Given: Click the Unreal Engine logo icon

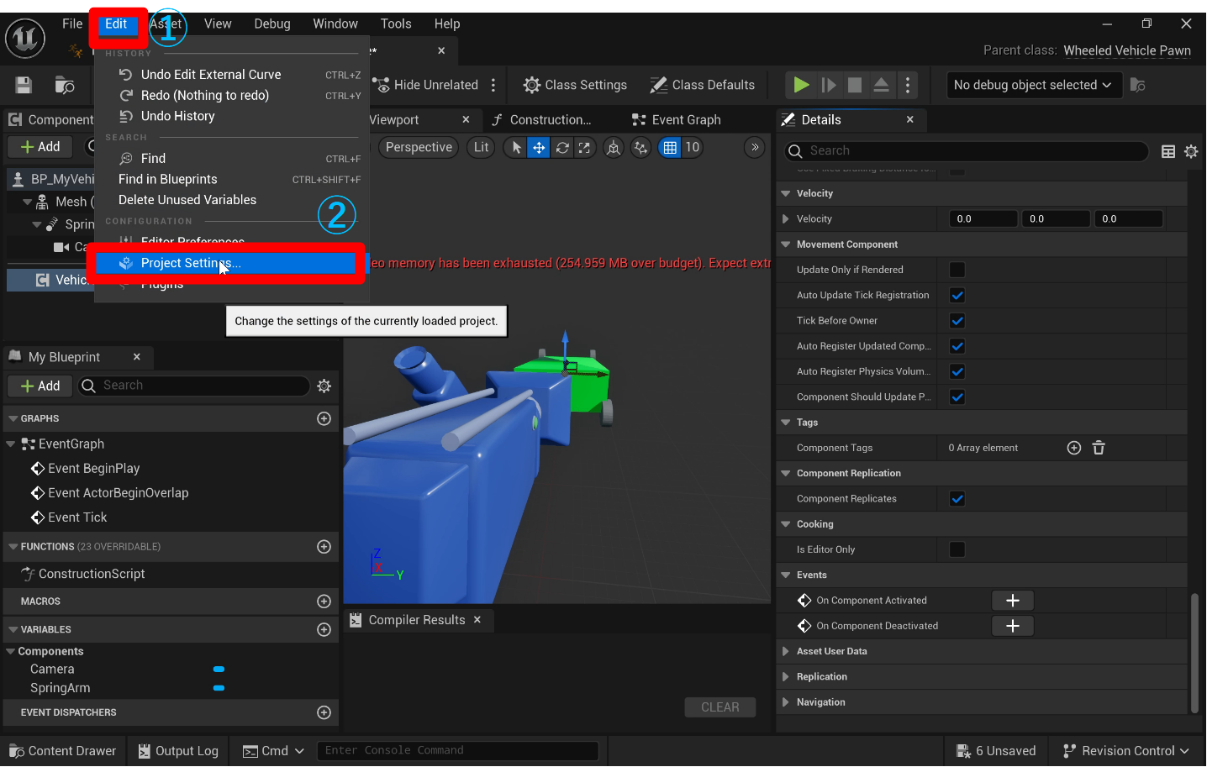Looking at the screenshot, I should 25,38.
